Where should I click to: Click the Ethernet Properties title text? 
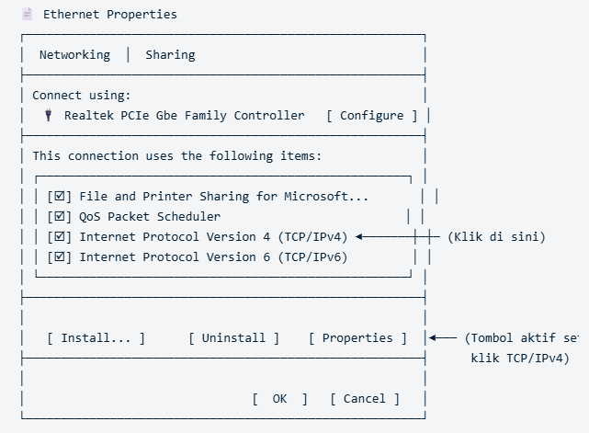110,15
